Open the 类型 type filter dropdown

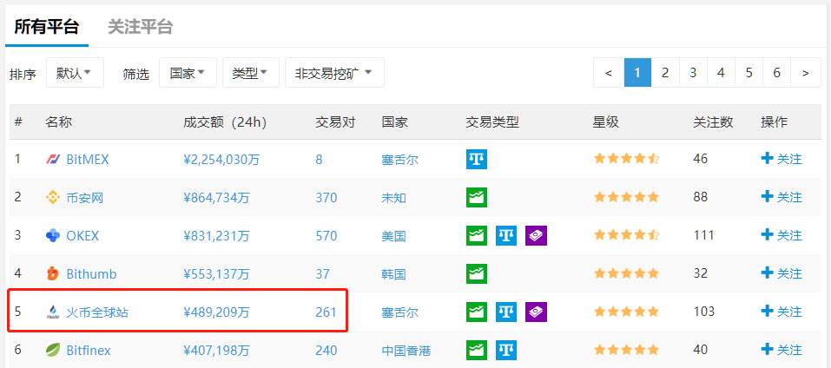pyautogui.click(x=251, y=73)
